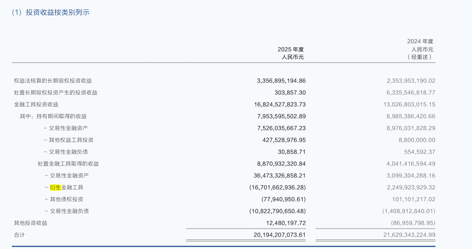Select the 权益法核算的长期股权投资收益 row label
The image size is (472, 249).
[x=53, y=81]
